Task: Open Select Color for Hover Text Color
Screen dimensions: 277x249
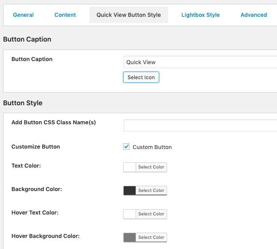Action: pos(151,214)
